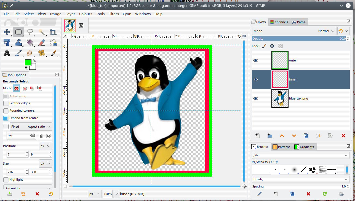Set selection mode to Add
The width and height of the screenshot is (355, 201).
(24, 88)
